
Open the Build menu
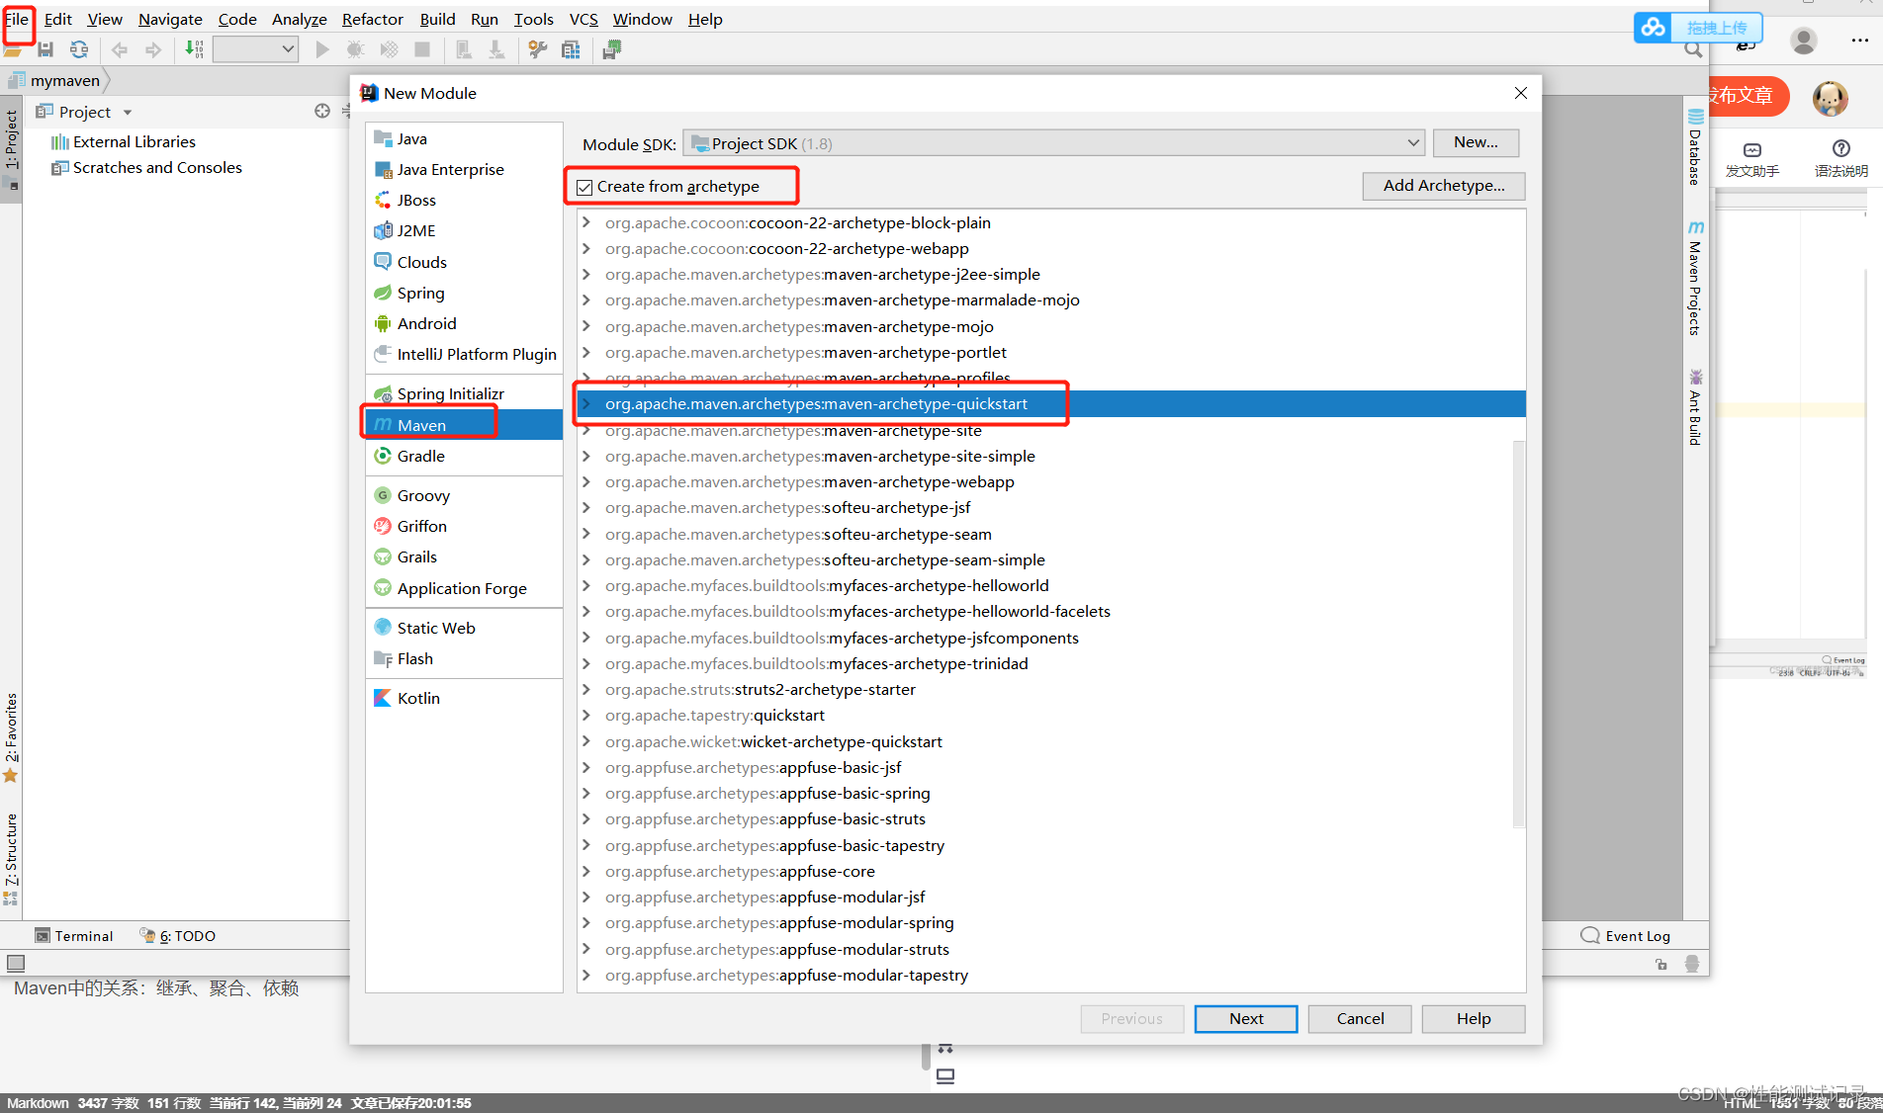click(437, 19)
